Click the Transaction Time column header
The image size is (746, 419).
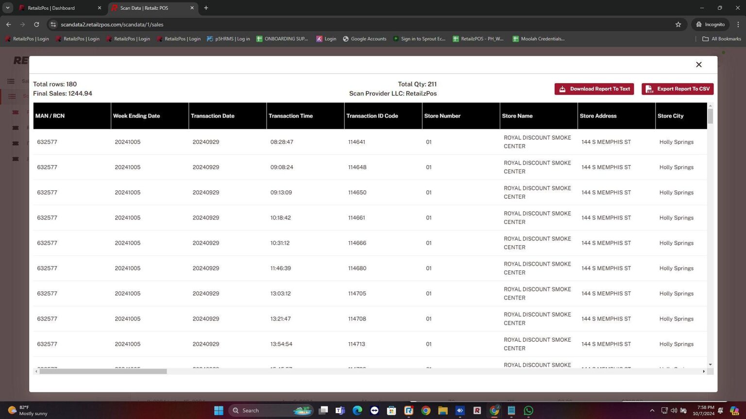click(x=305, y=116)
